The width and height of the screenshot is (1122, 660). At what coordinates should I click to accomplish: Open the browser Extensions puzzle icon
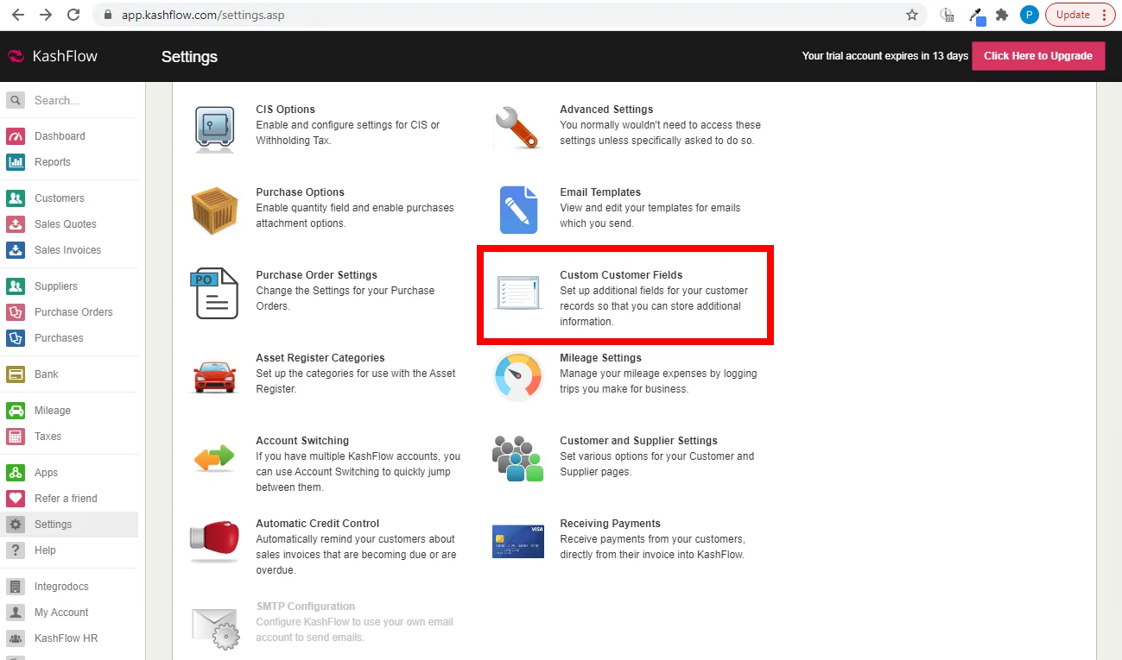[x=1002, y=15]
